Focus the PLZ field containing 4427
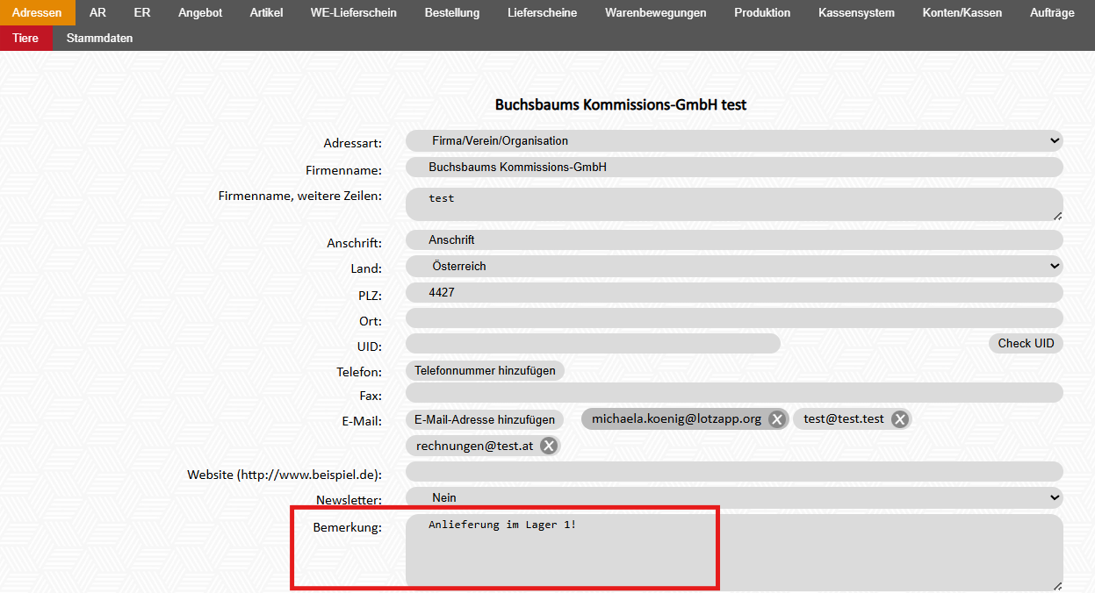The height and width of the screenshot is (593, 1095). pos(734,292)
